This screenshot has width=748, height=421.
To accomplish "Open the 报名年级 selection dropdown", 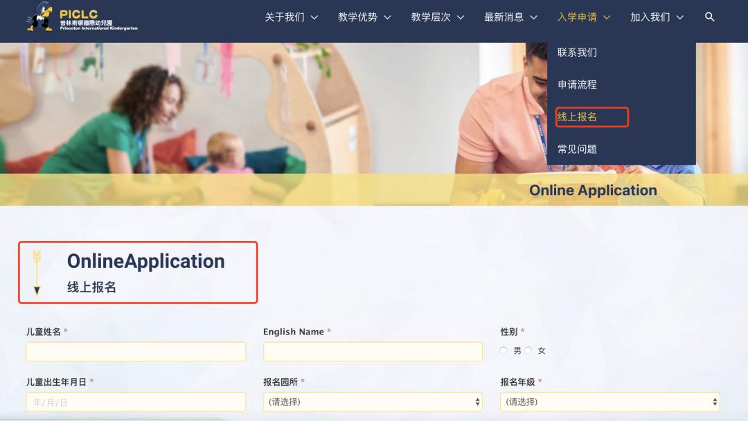I will click(609, 402).
